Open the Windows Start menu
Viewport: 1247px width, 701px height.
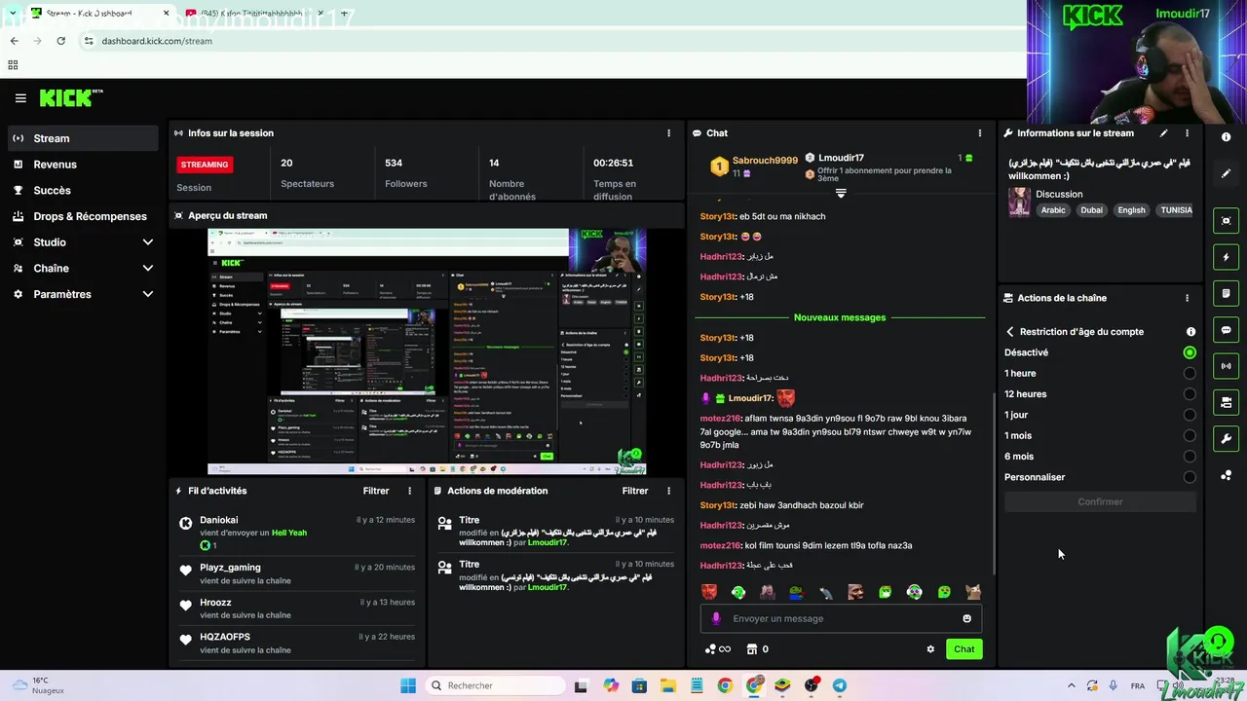[408, 685]
